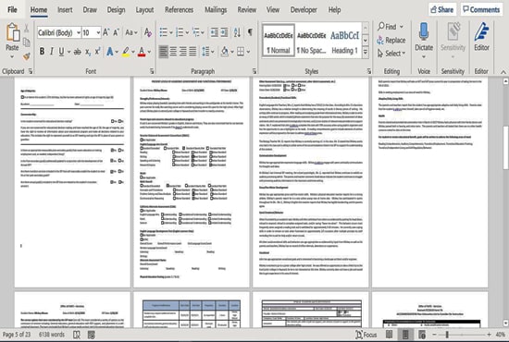
Task: Select Print Layout view
Action: (x=405, y=335)
